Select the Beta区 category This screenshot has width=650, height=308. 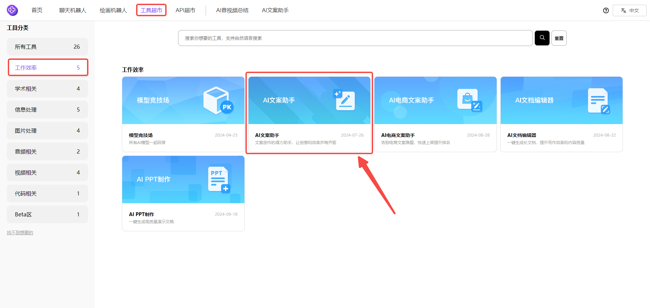[x=47, y=214]
